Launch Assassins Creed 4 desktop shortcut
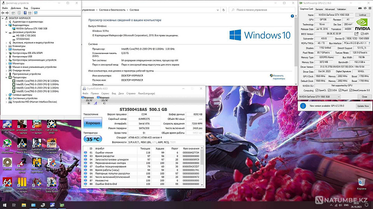The width and height of the screenshot is (373, 209). click(22, 146)
